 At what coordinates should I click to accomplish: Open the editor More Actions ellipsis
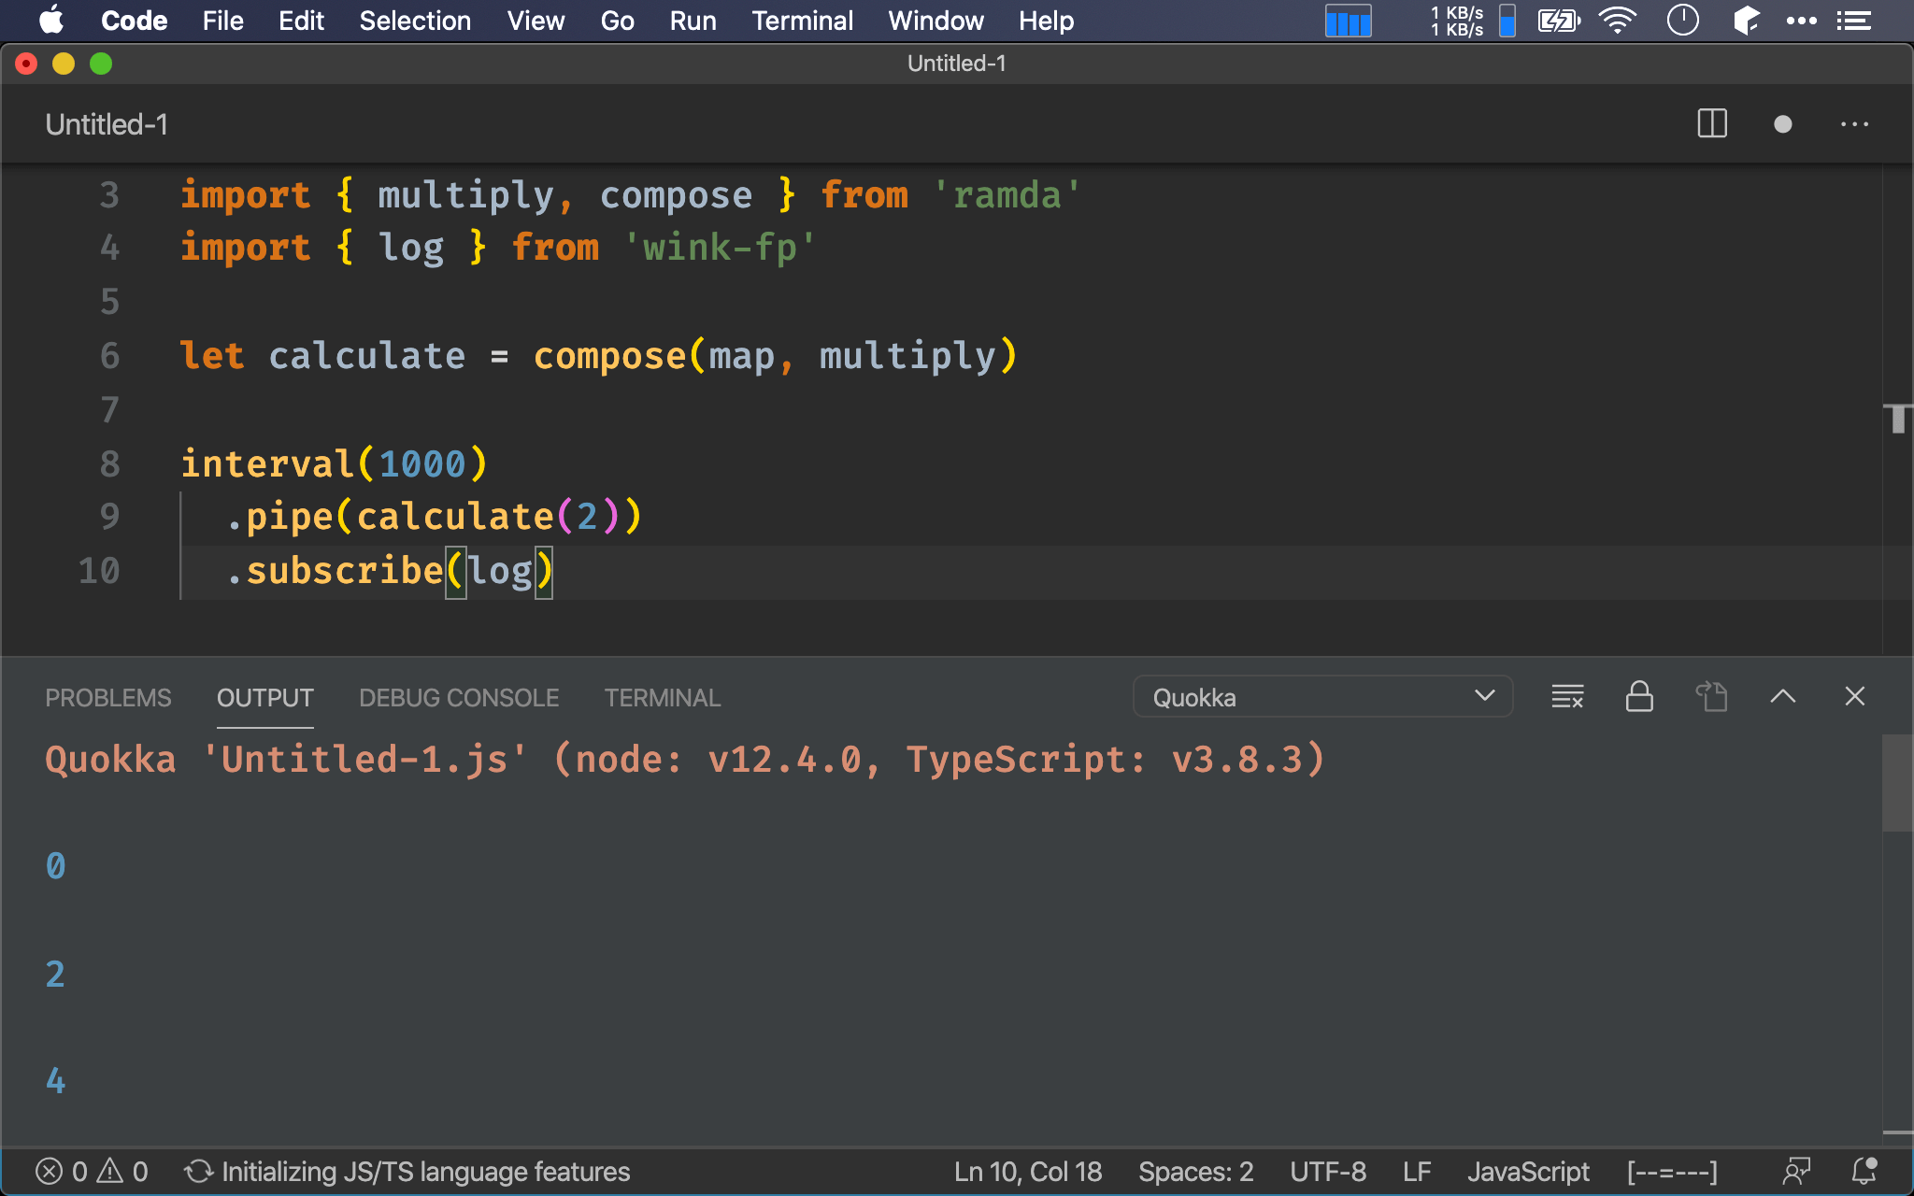point(1854,124)
